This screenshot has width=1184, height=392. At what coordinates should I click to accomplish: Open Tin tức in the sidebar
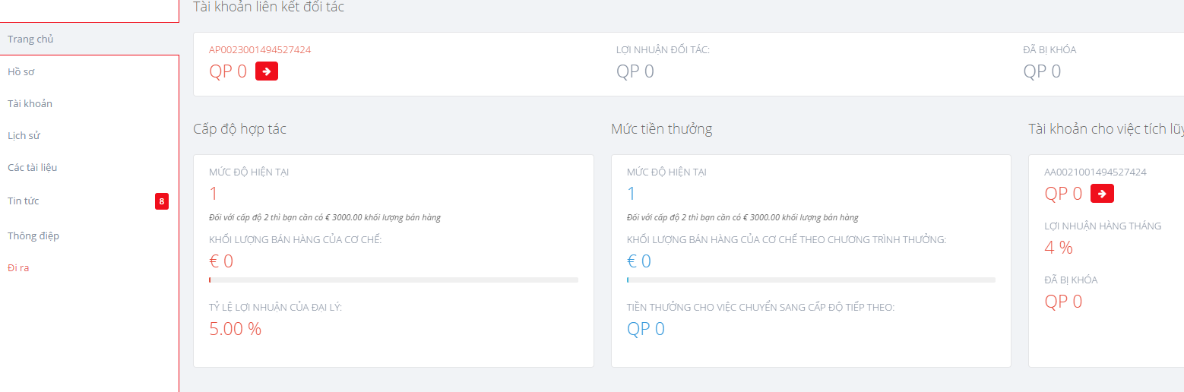(24, 201)
